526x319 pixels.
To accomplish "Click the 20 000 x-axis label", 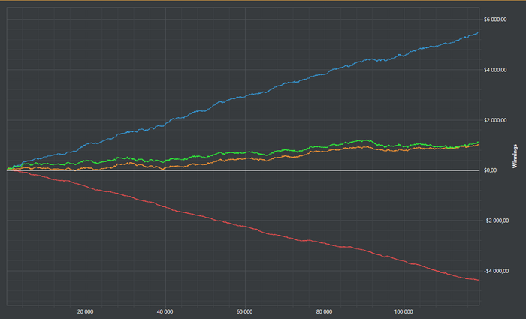I will [85, 312].
